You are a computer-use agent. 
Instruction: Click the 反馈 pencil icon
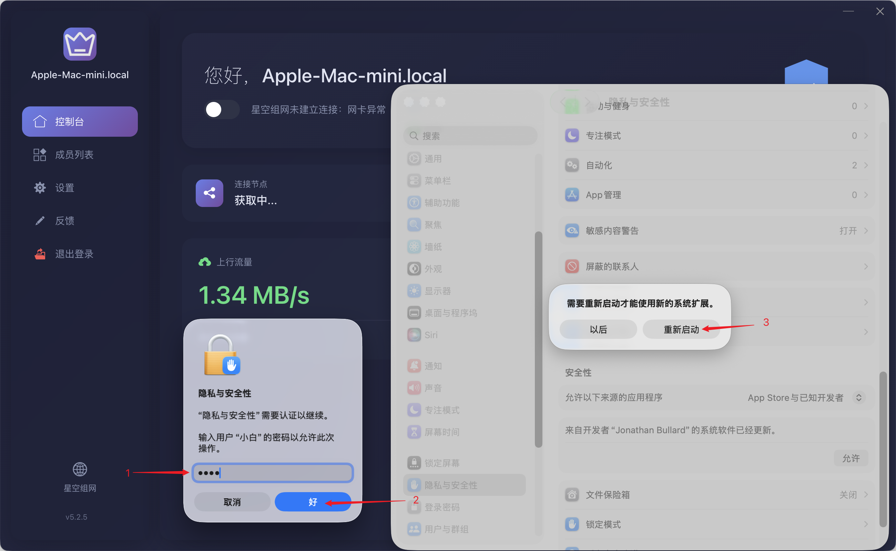pos(39,220)
